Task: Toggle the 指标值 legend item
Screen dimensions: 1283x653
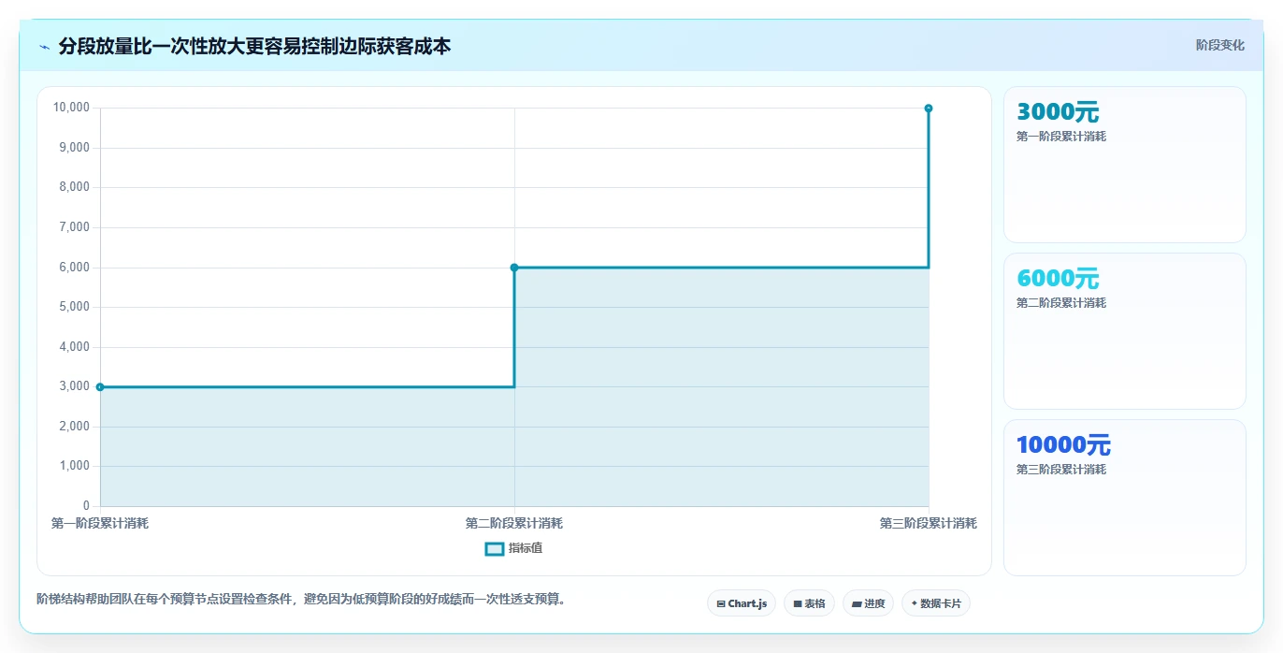Action: pos(513,548)
